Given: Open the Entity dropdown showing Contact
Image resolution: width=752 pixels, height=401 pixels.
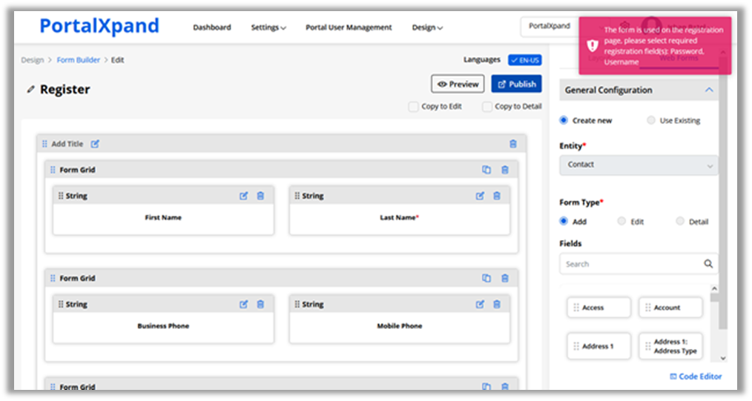Looking at the screenshot, I should point(639,165).
